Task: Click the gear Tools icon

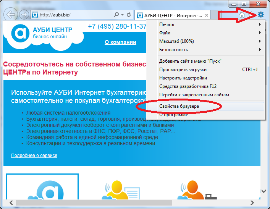Action: click(261, 15)
